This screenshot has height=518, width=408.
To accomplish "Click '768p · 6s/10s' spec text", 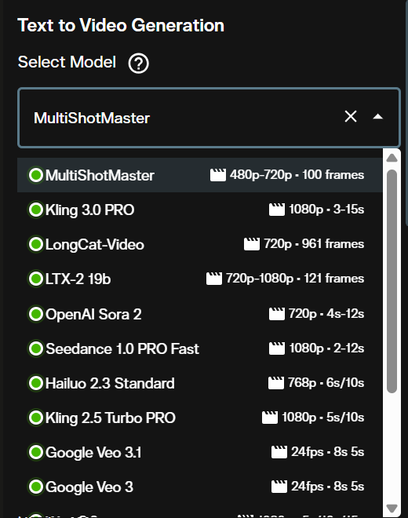I will point(326,383).
